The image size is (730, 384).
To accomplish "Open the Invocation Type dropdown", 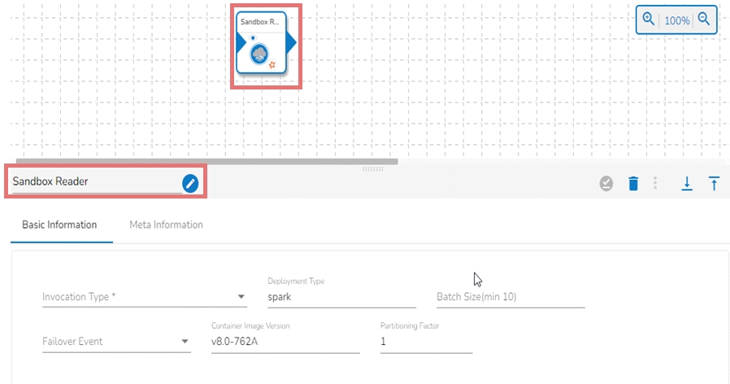I will point(241,297).
